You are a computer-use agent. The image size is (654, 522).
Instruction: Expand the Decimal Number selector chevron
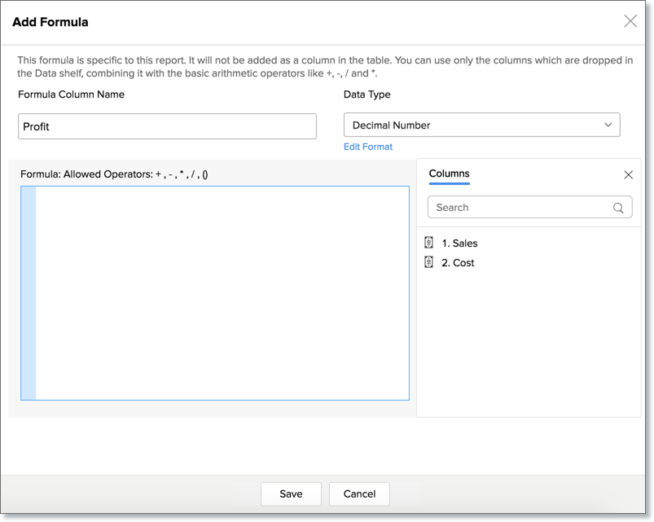tap(608, 125)
